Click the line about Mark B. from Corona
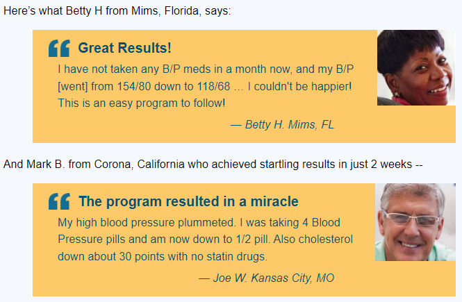Image resolution: width=462 pixels, height=302 pixels. pyautogui.click(x=213, y=165)
